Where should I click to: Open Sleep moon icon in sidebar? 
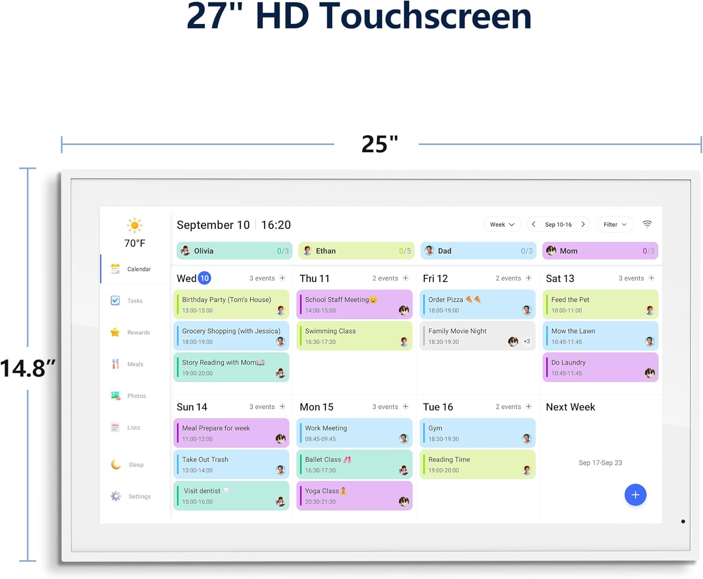pos(116,465)
